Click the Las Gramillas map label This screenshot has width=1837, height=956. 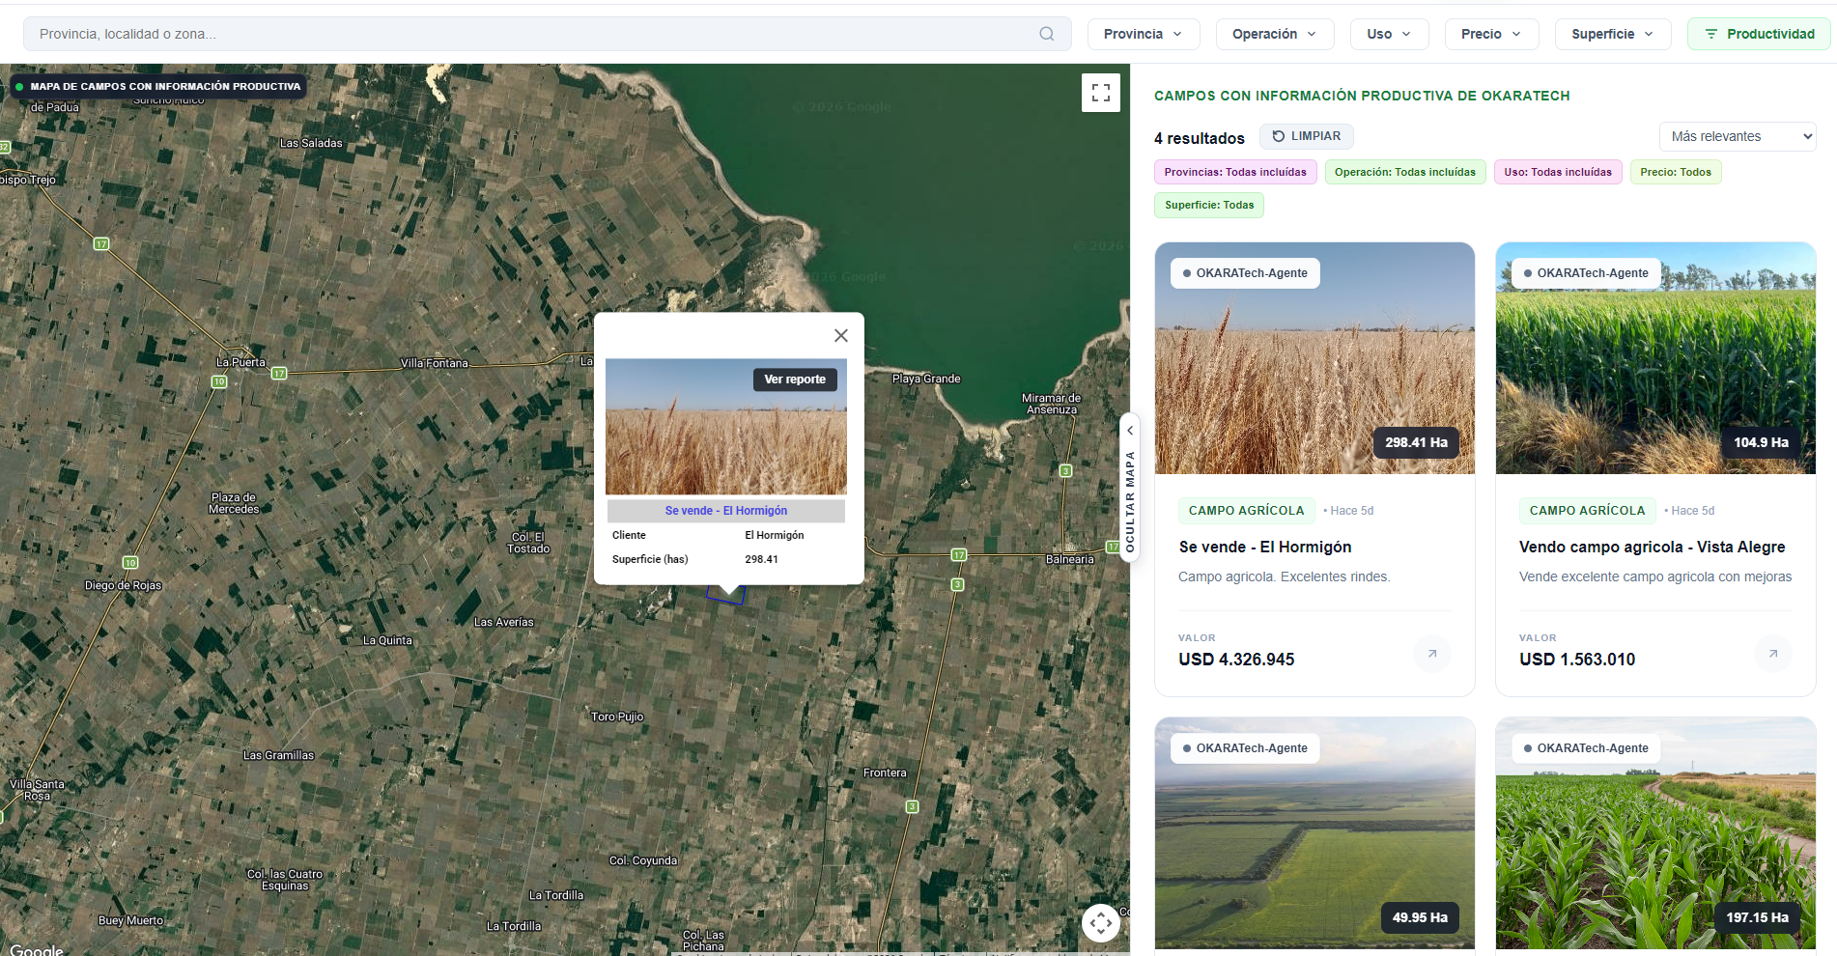click(x=278, y=755)
